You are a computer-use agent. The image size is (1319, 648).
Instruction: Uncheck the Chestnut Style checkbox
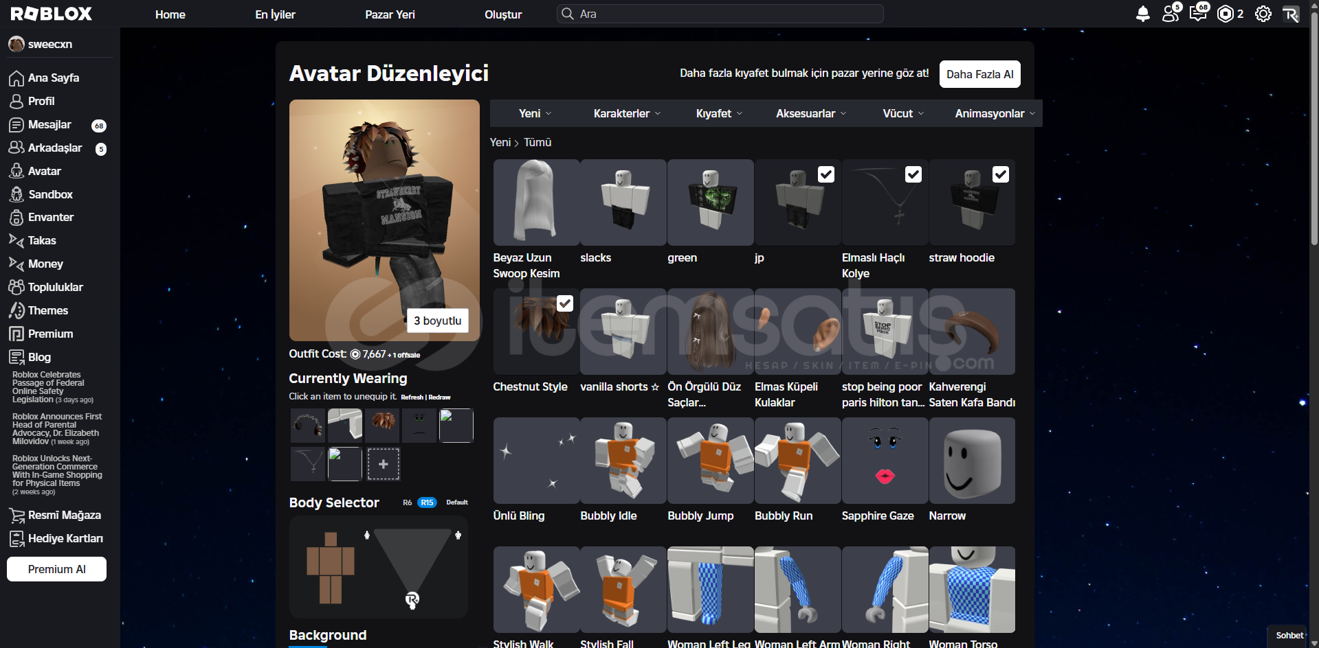(565, 303)
